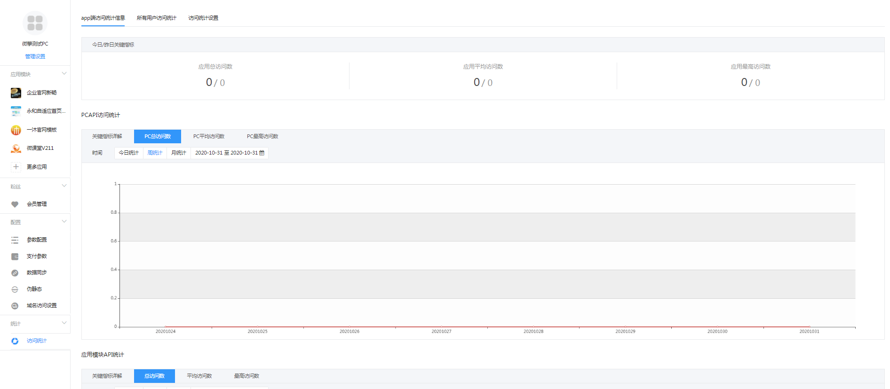Select PC最高访问数 tab

262,136
